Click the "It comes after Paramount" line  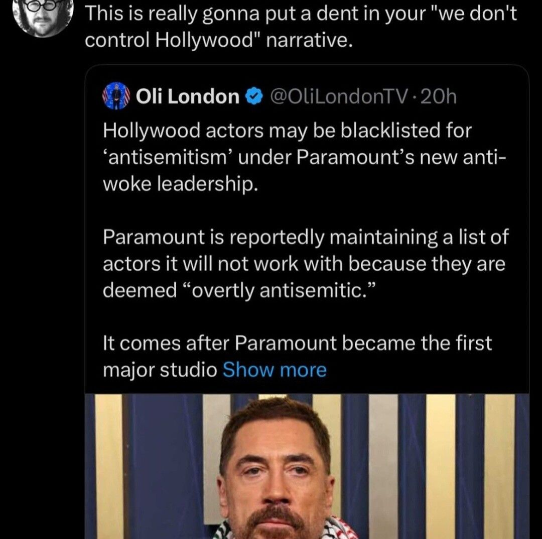tap(297, 344)
